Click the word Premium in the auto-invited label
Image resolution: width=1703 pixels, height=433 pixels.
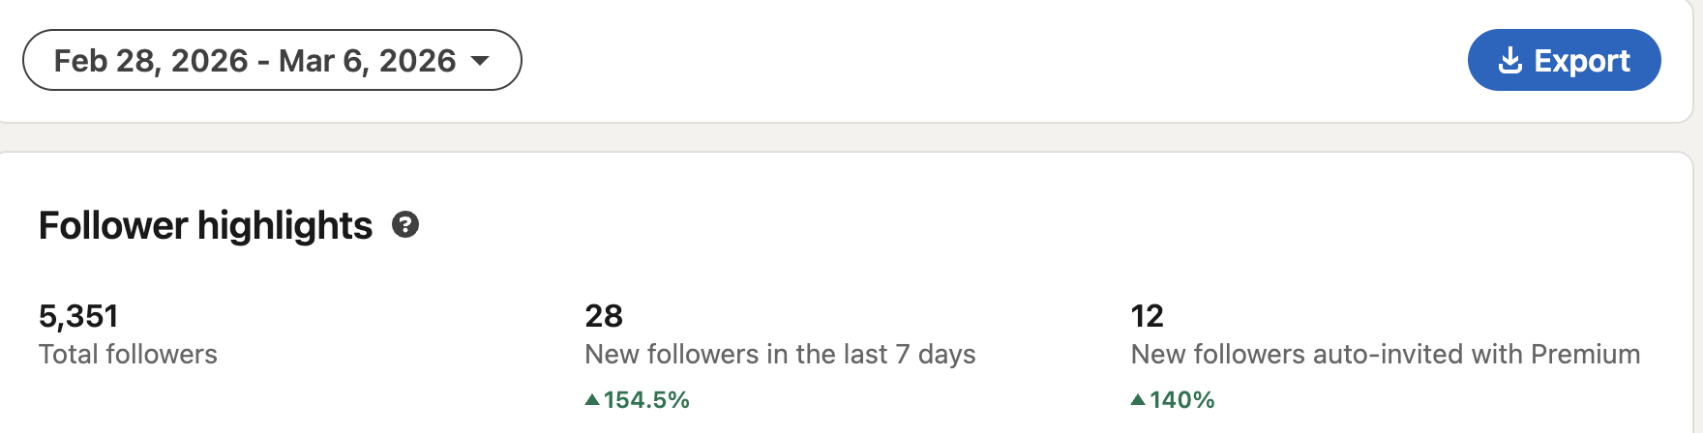pyautogui.click(x=1585, y=355)
